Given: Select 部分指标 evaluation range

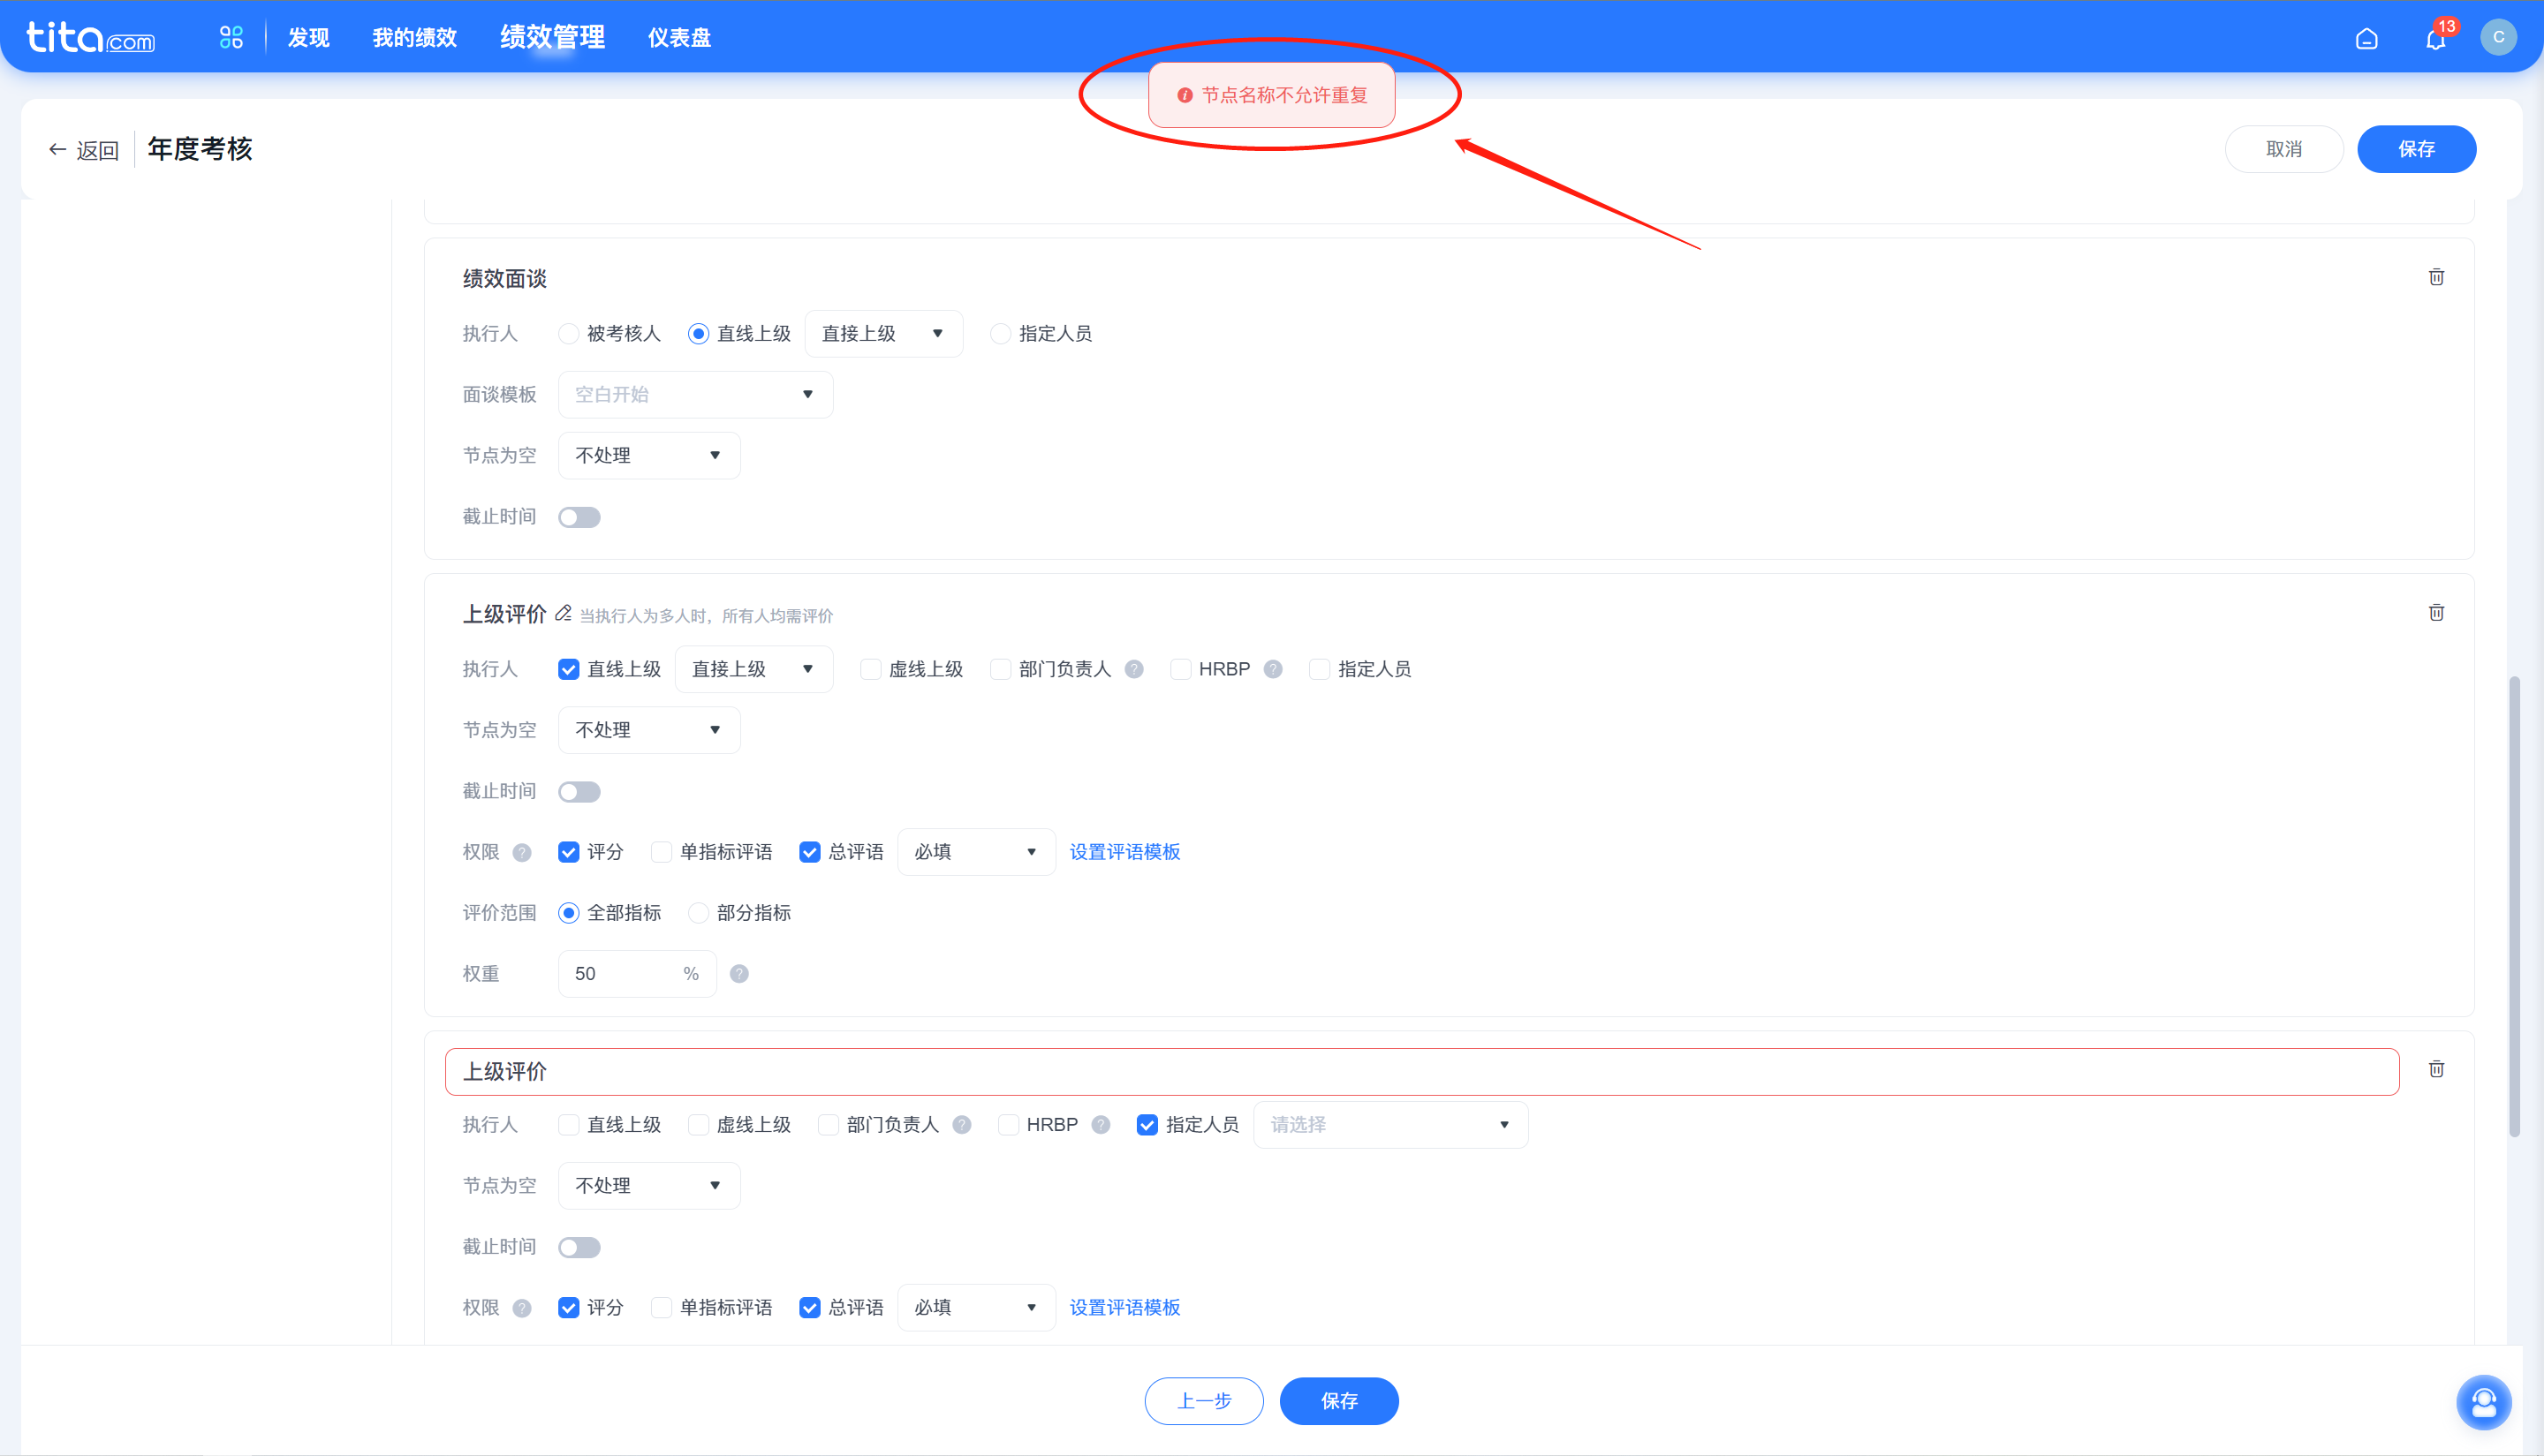Looking at the screenshot, I should [x=698, y=913].
